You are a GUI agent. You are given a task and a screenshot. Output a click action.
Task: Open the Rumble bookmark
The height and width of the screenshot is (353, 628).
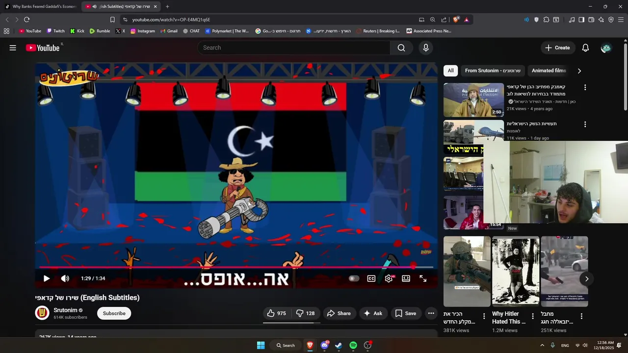[100, 31]
